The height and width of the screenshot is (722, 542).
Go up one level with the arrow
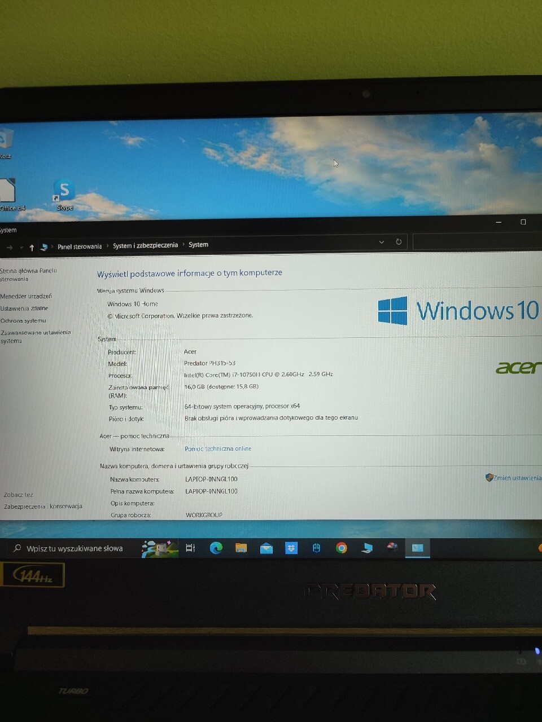[32, 247]
